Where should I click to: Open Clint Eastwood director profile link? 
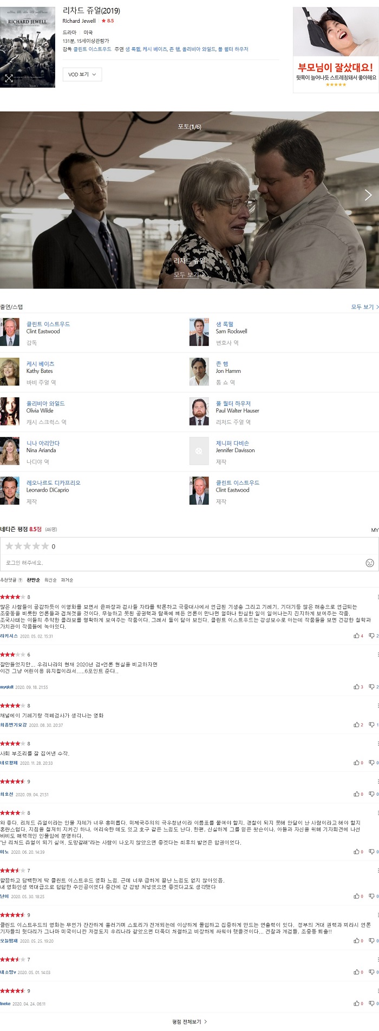(48, 324)
